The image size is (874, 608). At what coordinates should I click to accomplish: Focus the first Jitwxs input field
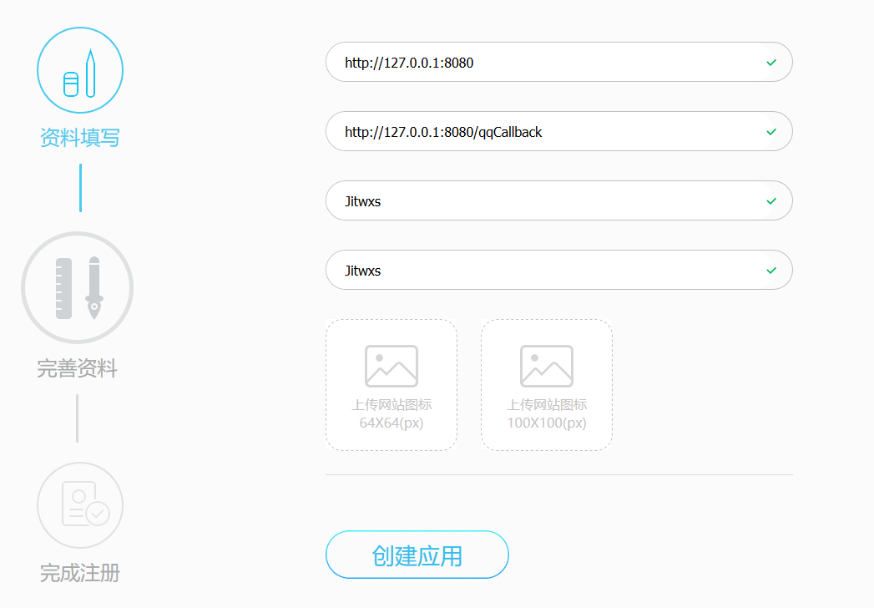[559, 200]
